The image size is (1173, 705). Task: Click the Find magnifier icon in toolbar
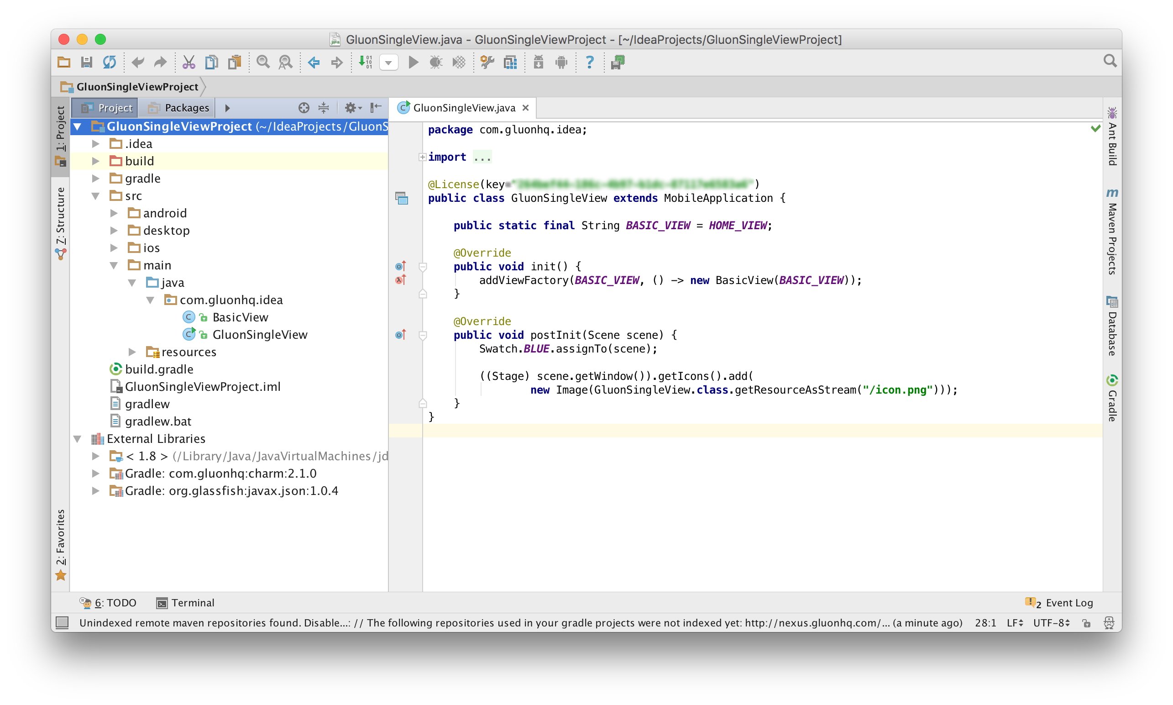262,62
